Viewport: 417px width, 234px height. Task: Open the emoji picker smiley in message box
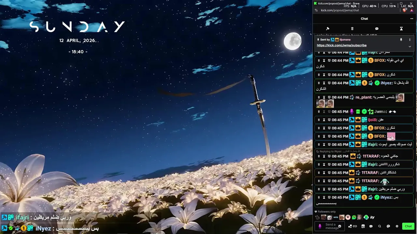tap(340, 226)
